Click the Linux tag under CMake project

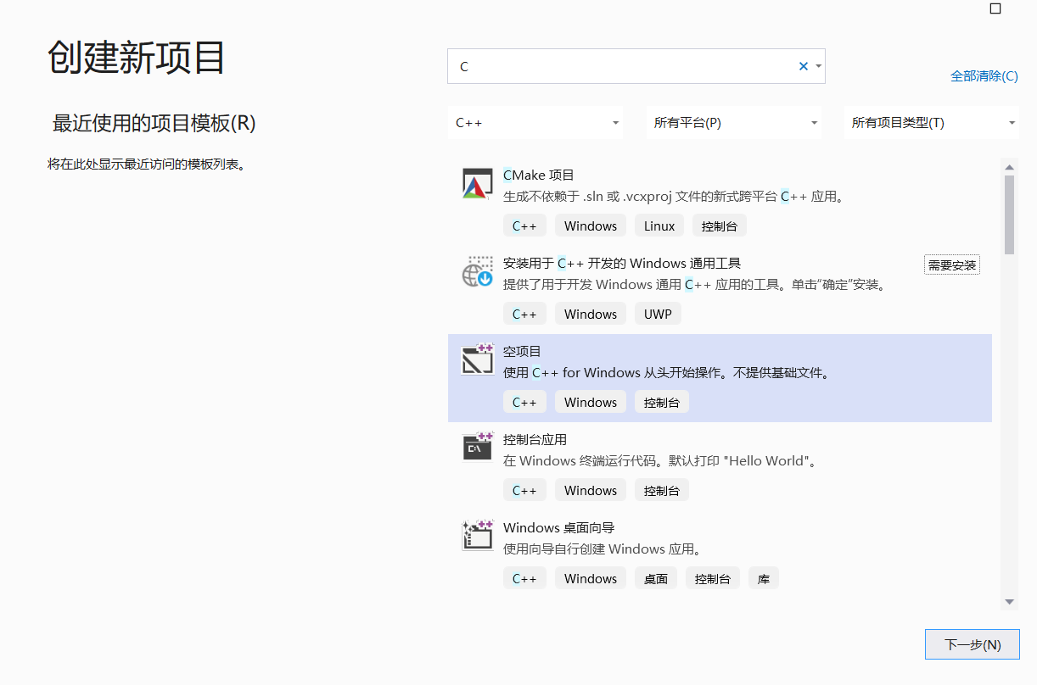coord(659,226)
